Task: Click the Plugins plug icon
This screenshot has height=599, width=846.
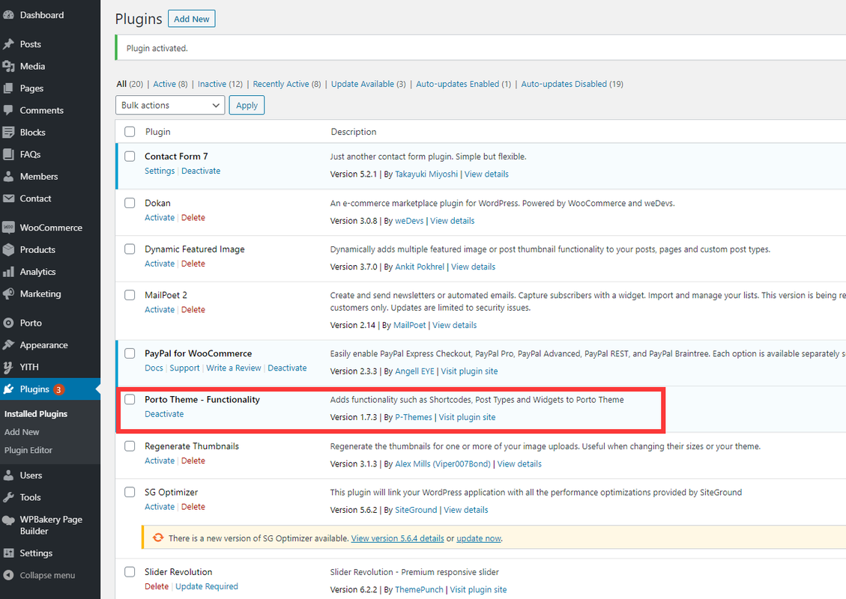Action: pyautogui.click(x=9, y=389)
